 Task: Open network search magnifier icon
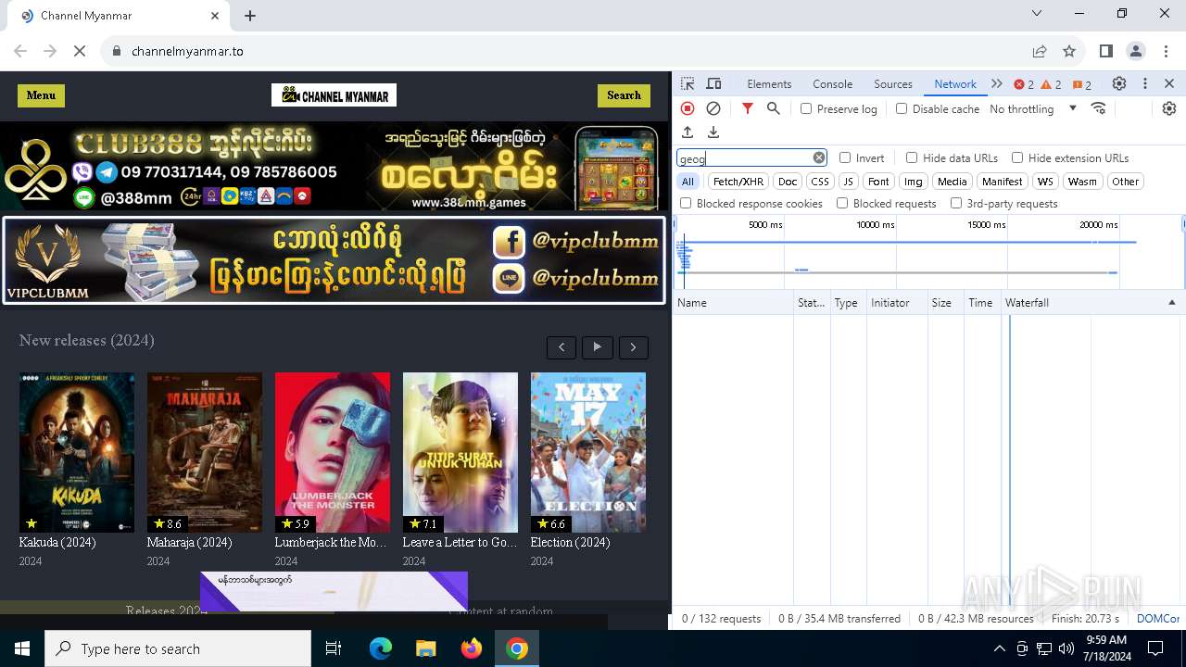[x=774, y=108]
